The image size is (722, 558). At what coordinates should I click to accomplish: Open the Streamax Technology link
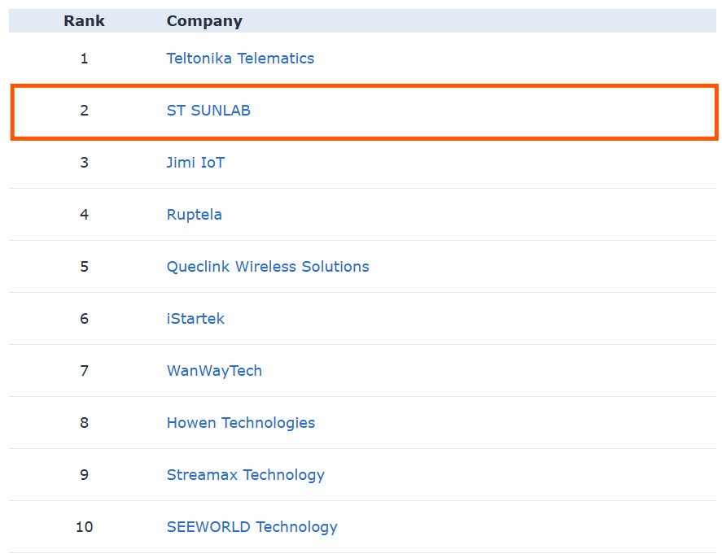point(245,475)
